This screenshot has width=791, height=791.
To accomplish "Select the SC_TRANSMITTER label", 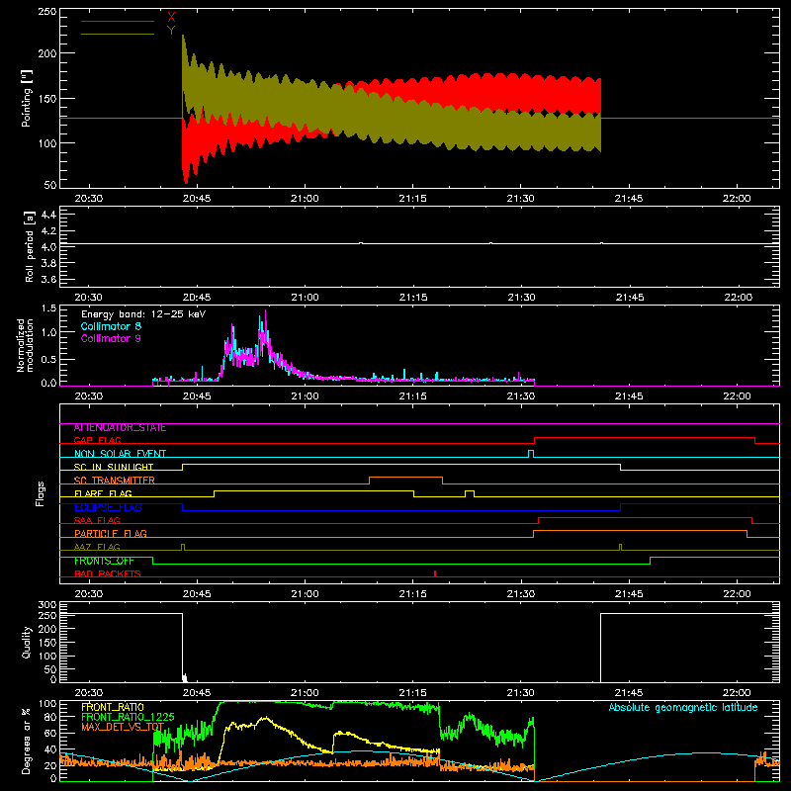I will tap(115, 481).
